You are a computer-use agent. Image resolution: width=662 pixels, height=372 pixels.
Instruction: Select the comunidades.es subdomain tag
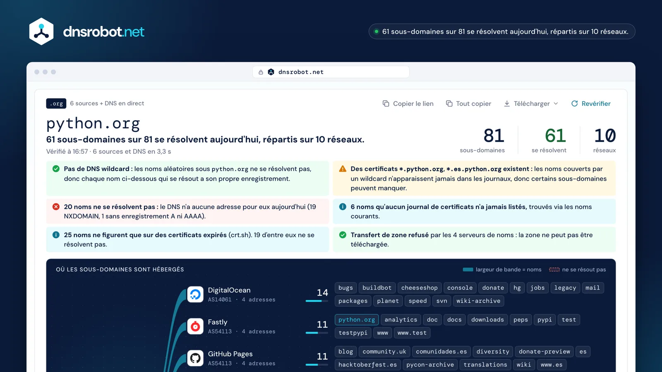441,351
